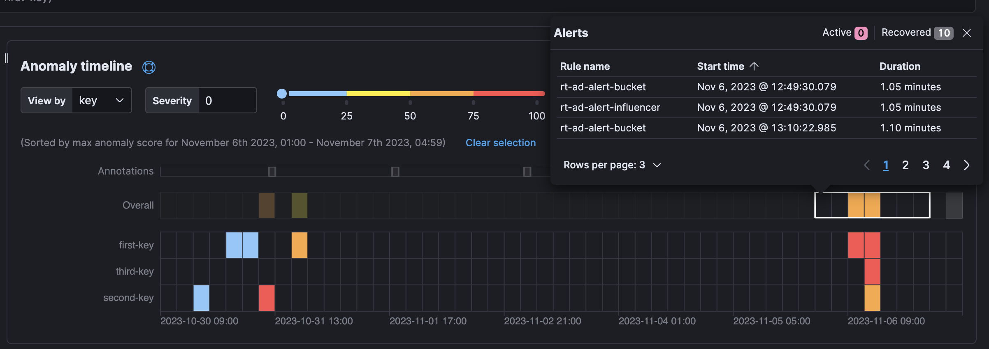Screen dimensions: 989x349
Task: Click the Severity threshold input field
Action: click(228, 100)
